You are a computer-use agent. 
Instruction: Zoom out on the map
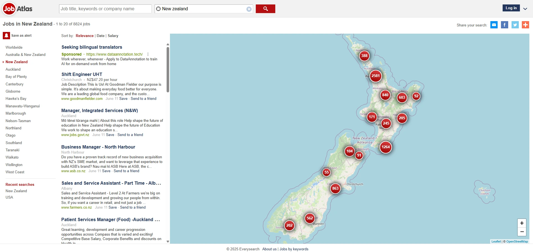[522, 231]
